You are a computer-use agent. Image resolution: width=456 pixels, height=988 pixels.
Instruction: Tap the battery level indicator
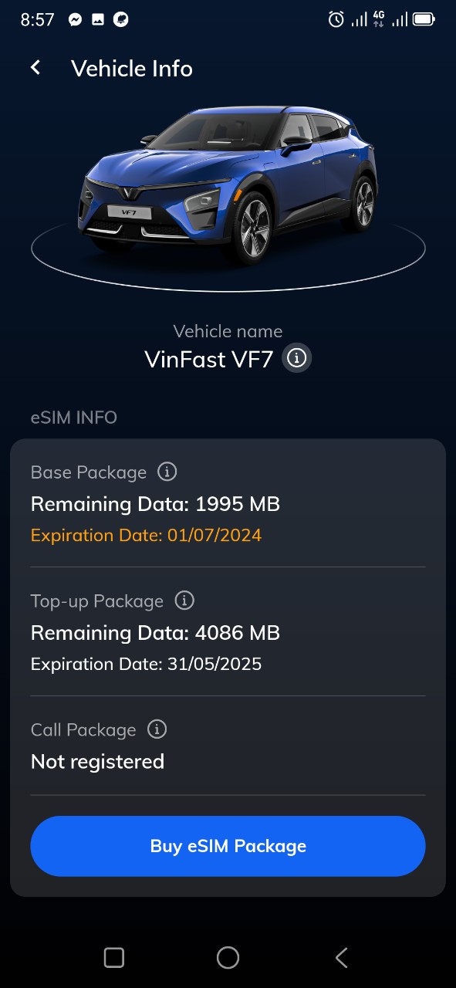pos(422,19)
